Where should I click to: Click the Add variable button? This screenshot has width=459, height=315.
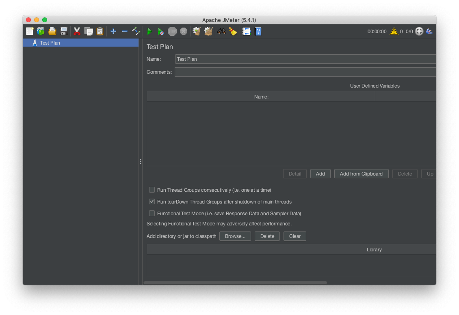pyautogui.click(x=320, y=174)
